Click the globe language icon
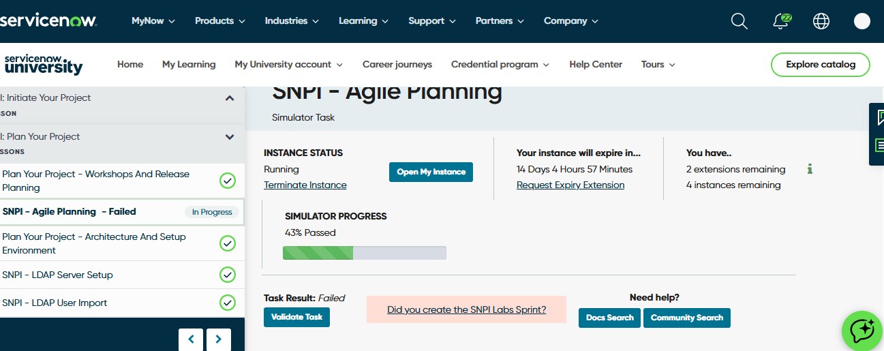 pyautogui.click(x=821, y=21)
